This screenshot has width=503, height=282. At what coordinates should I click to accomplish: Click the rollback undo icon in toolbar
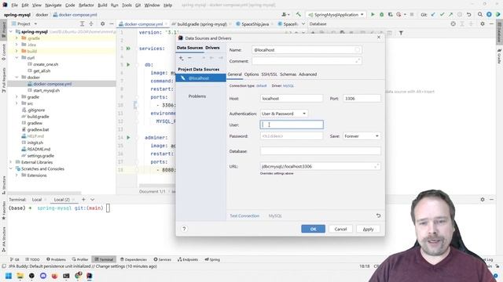(x=468, y=15)
